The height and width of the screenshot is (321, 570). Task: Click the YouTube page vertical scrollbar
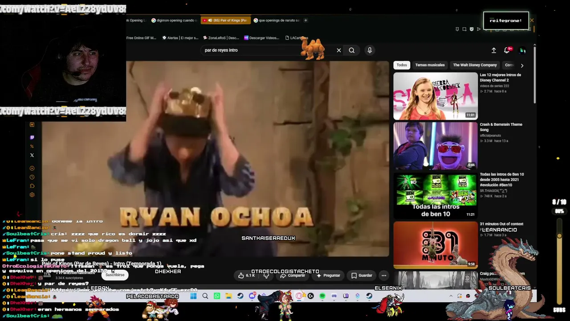535,76
